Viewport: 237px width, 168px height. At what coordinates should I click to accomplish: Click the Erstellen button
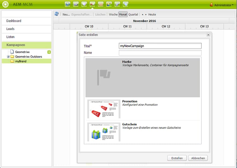click(177, 158)
